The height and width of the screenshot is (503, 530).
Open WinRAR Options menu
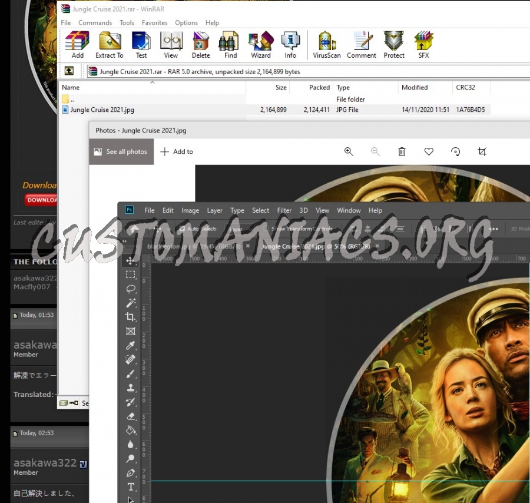click(186, 22)
